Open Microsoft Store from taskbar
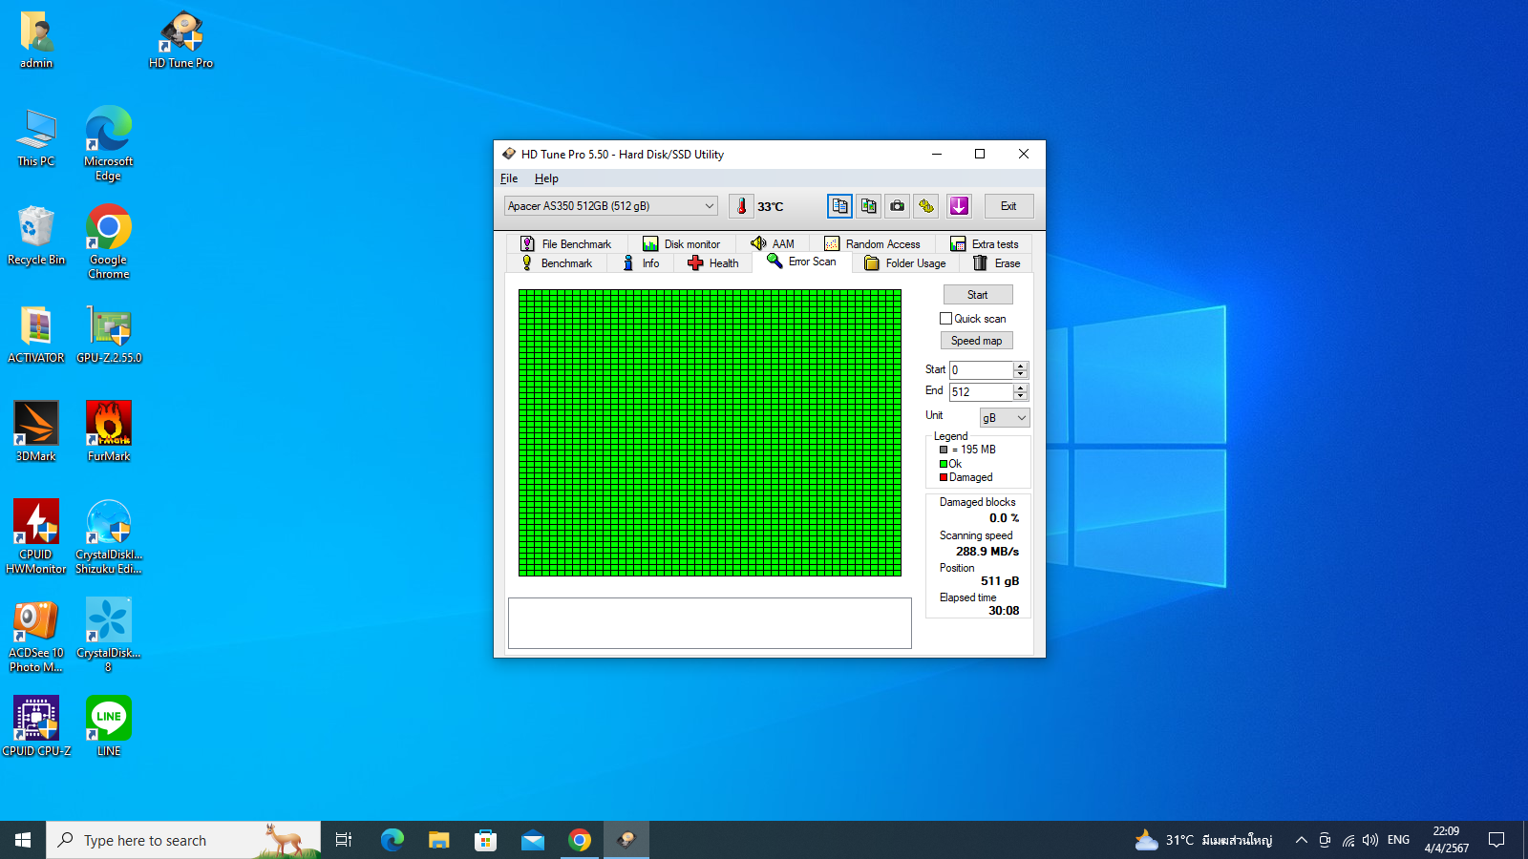 point(486,840)
